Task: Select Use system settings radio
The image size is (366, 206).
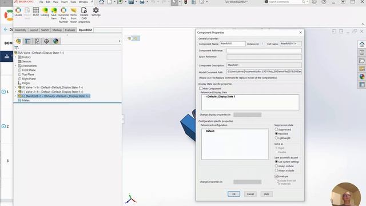Action: (276, 161)
